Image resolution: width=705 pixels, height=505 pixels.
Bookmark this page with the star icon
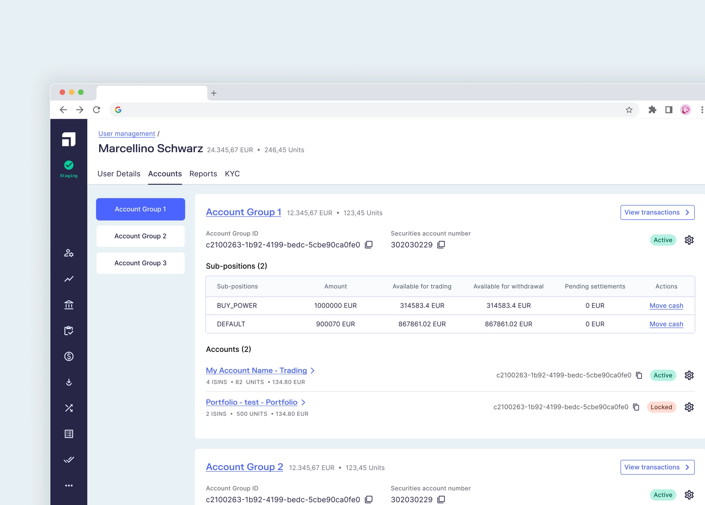click(629, 110)
